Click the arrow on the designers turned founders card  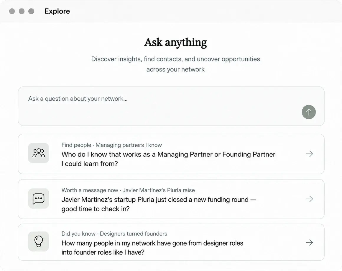309,242
